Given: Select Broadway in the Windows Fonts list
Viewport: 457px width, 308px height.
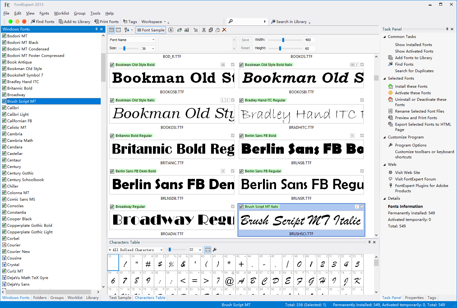Looking at the screenshot, I should coord(16,95).
